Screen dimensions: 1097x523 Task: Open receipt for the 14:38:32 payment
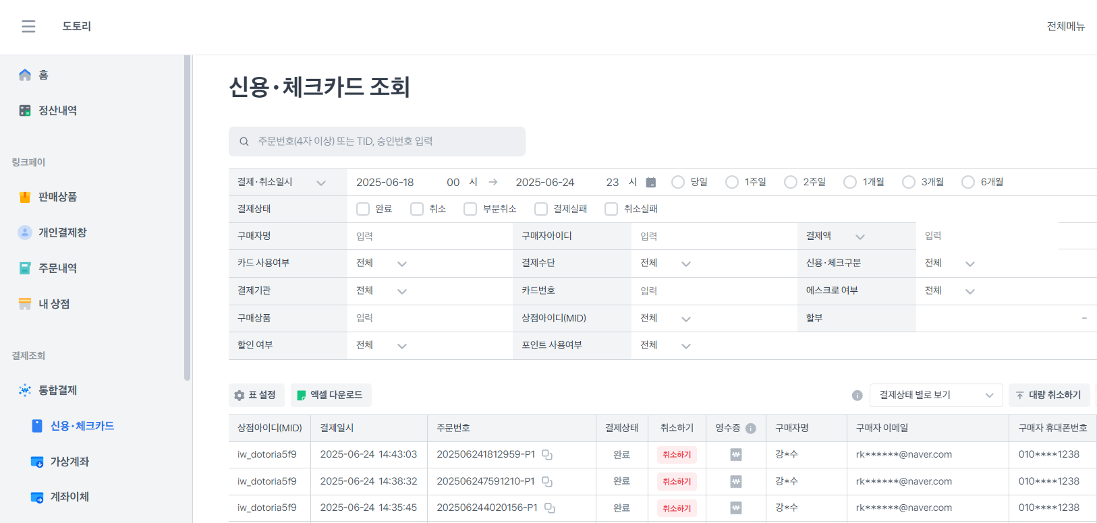[x=736, y=482]
